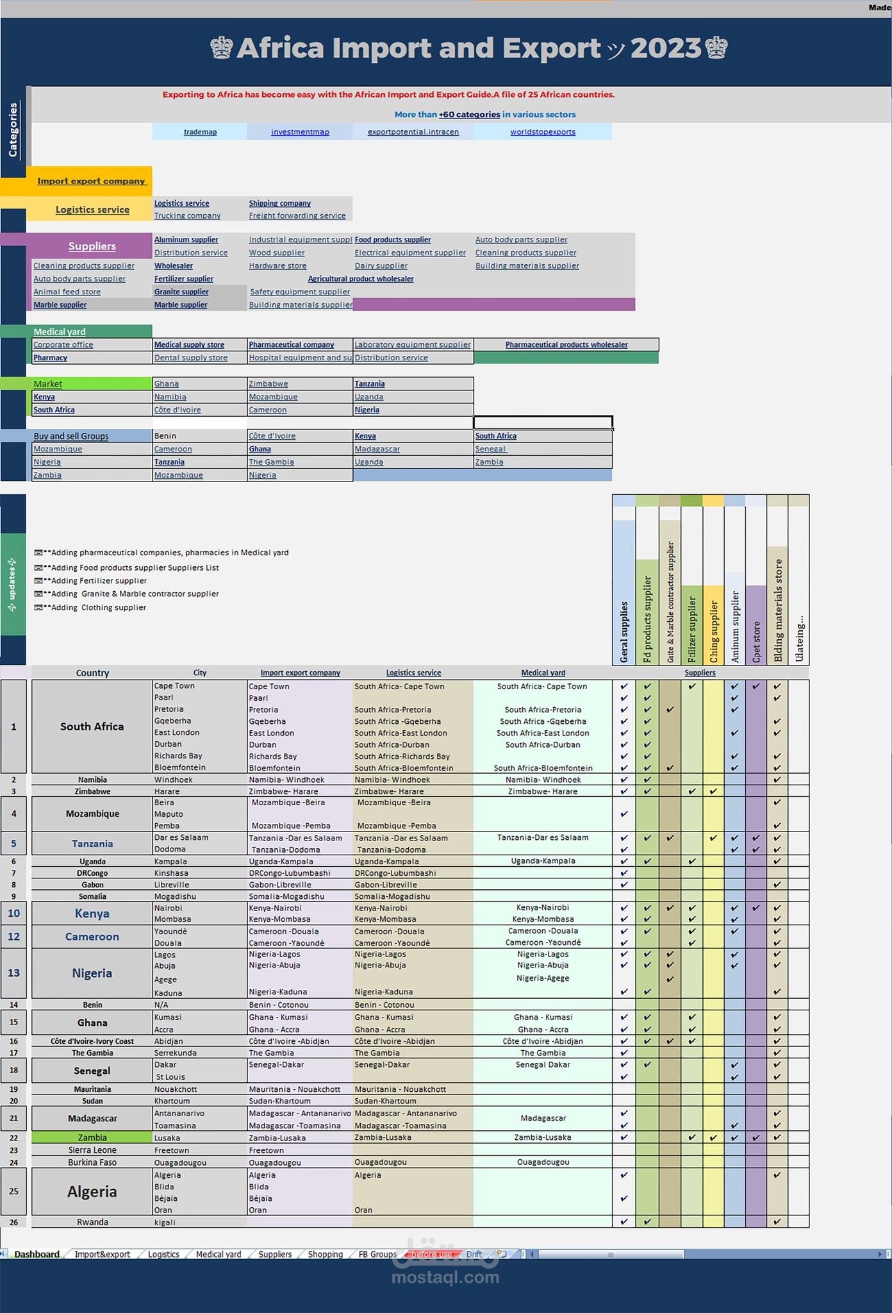This screenshot has height=1313, width=892.
Task: Click the yellow 'Import export company' heading link
Action: coord(91,181)
